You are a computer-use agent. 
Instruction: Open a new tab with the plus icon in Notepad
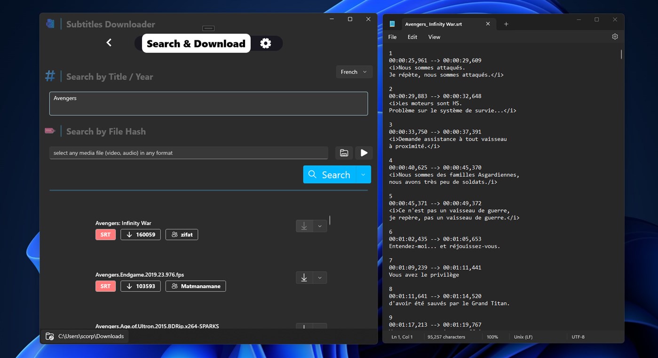pyautogui.click(x=507, y=23)
